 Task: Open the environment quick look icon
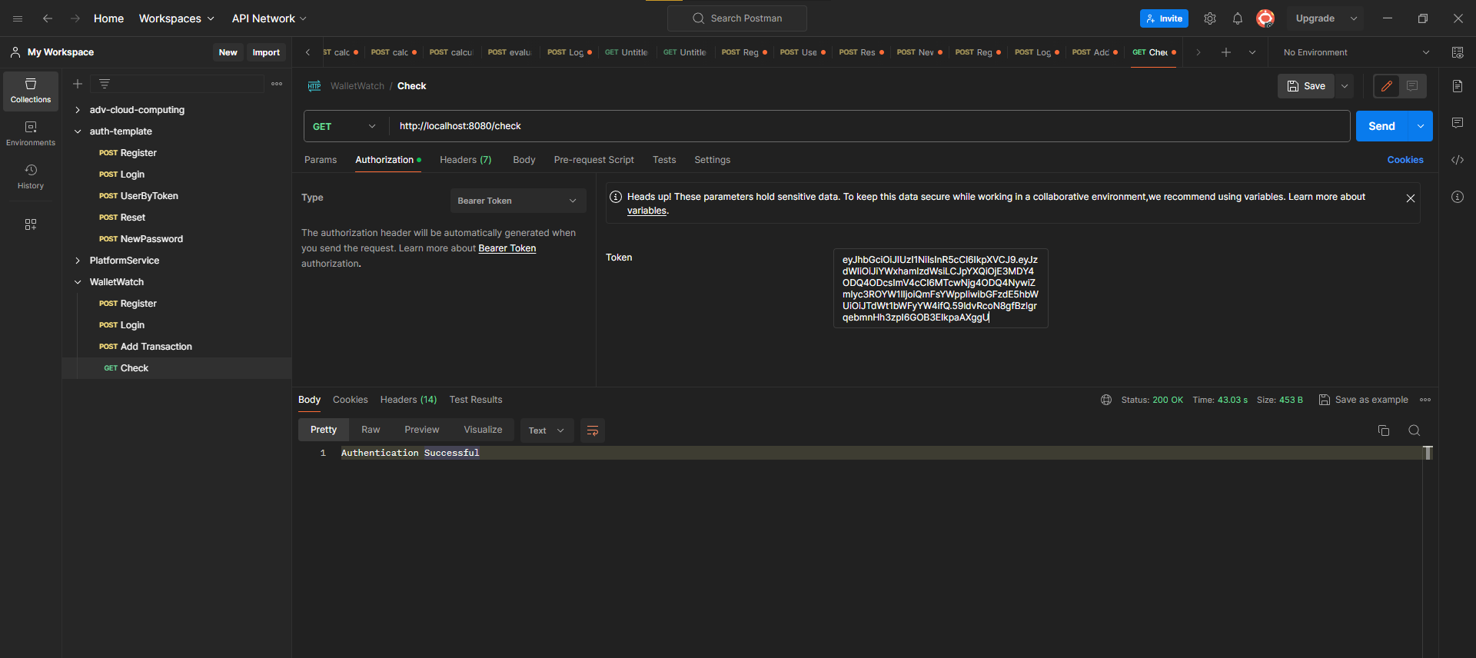(1458, 52)
